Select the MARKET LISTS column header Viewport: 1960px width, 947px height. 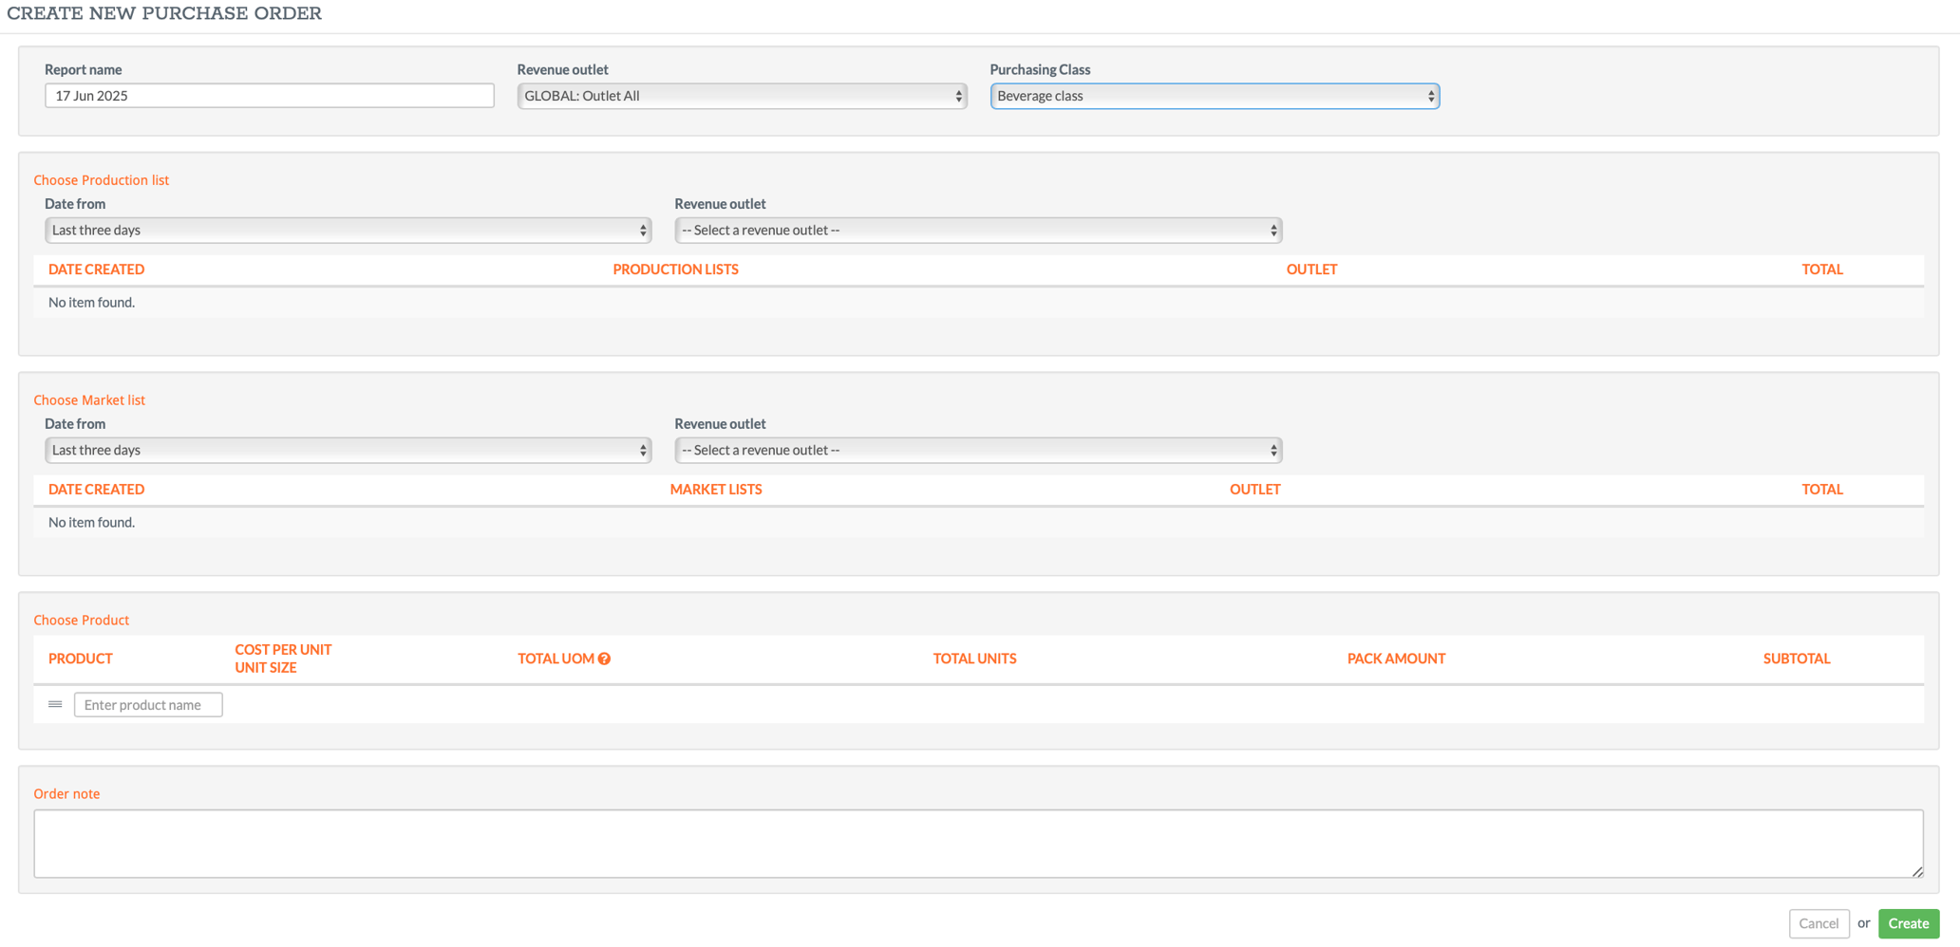(716, 489)
